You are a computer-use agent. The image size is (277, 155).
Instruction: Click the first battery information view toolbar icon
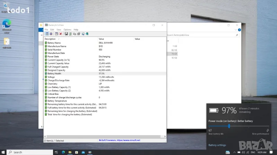coord(47,34)
